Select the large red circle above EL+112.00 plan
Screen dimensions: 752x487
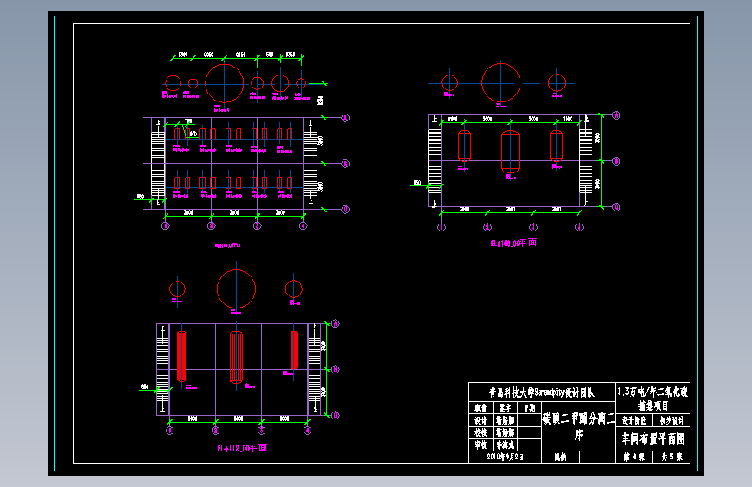pos(236,289)
